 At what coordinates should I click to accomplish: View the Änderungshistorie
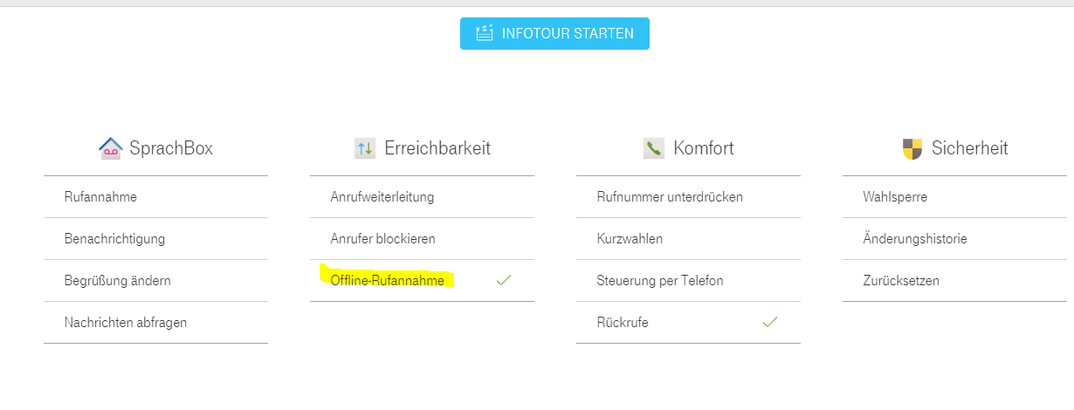[914, 239]
